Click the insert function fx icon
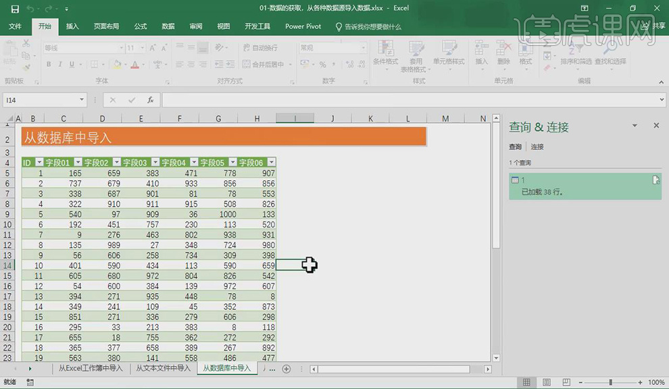 coord(150,100)
